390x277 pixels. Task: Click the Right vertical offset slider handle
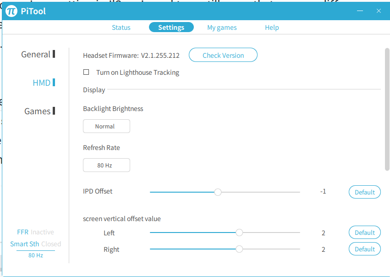click(x=239, y=249)
